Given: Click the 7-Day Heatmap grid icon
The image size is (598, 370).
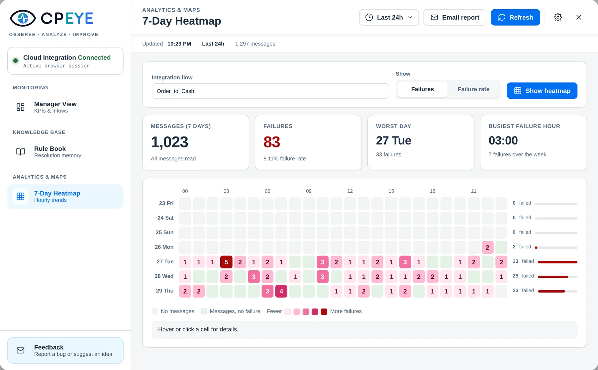Looking at the screenshot, I should coord(21,196).
